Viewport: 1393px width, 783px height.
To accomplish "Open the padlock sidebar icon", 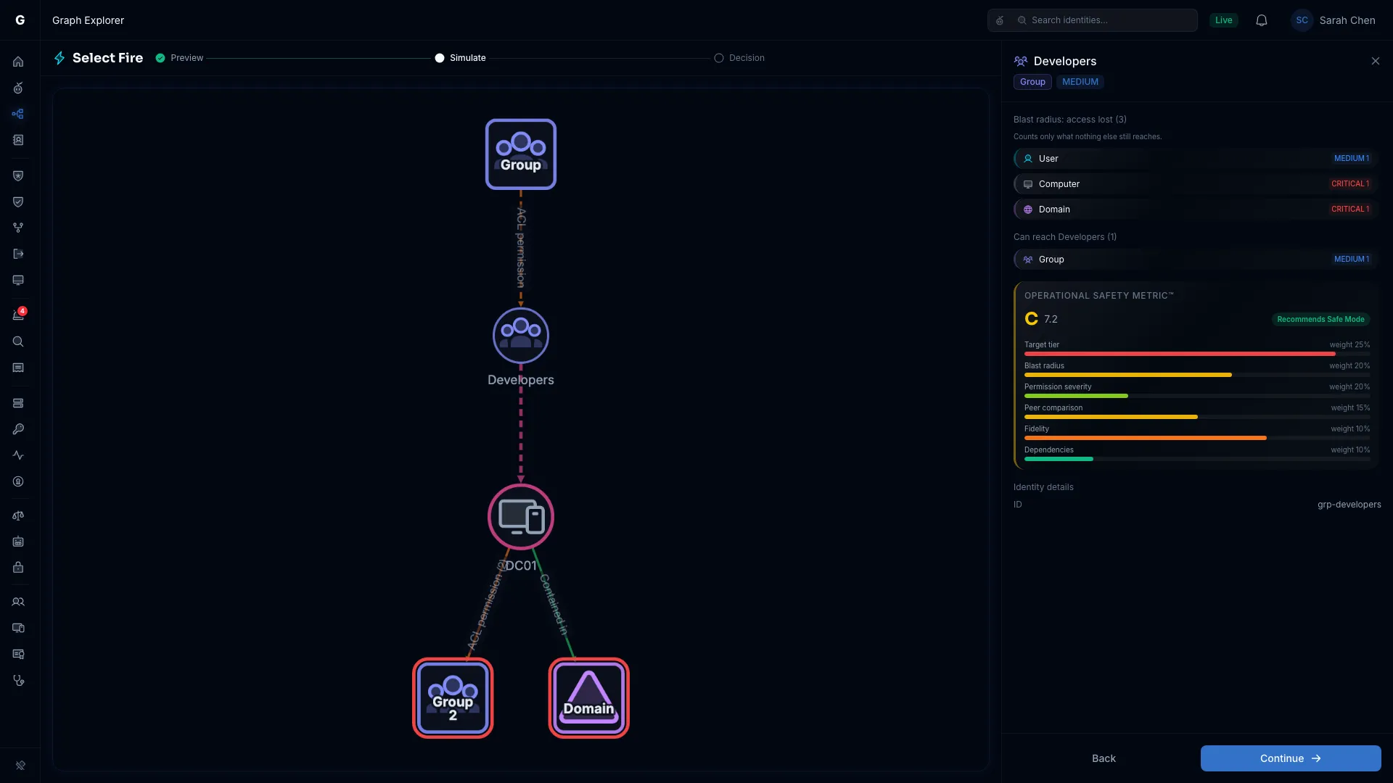I will (x=18, y=568).
